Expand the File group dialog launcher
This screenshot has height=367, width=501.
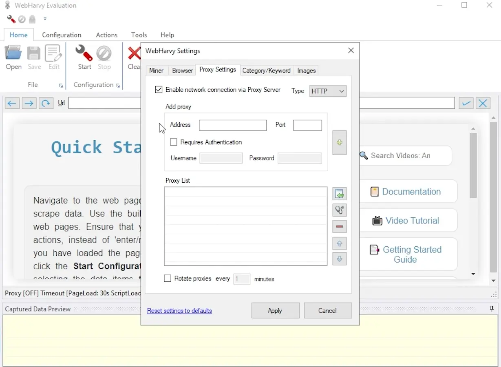[x=61, y=86]
